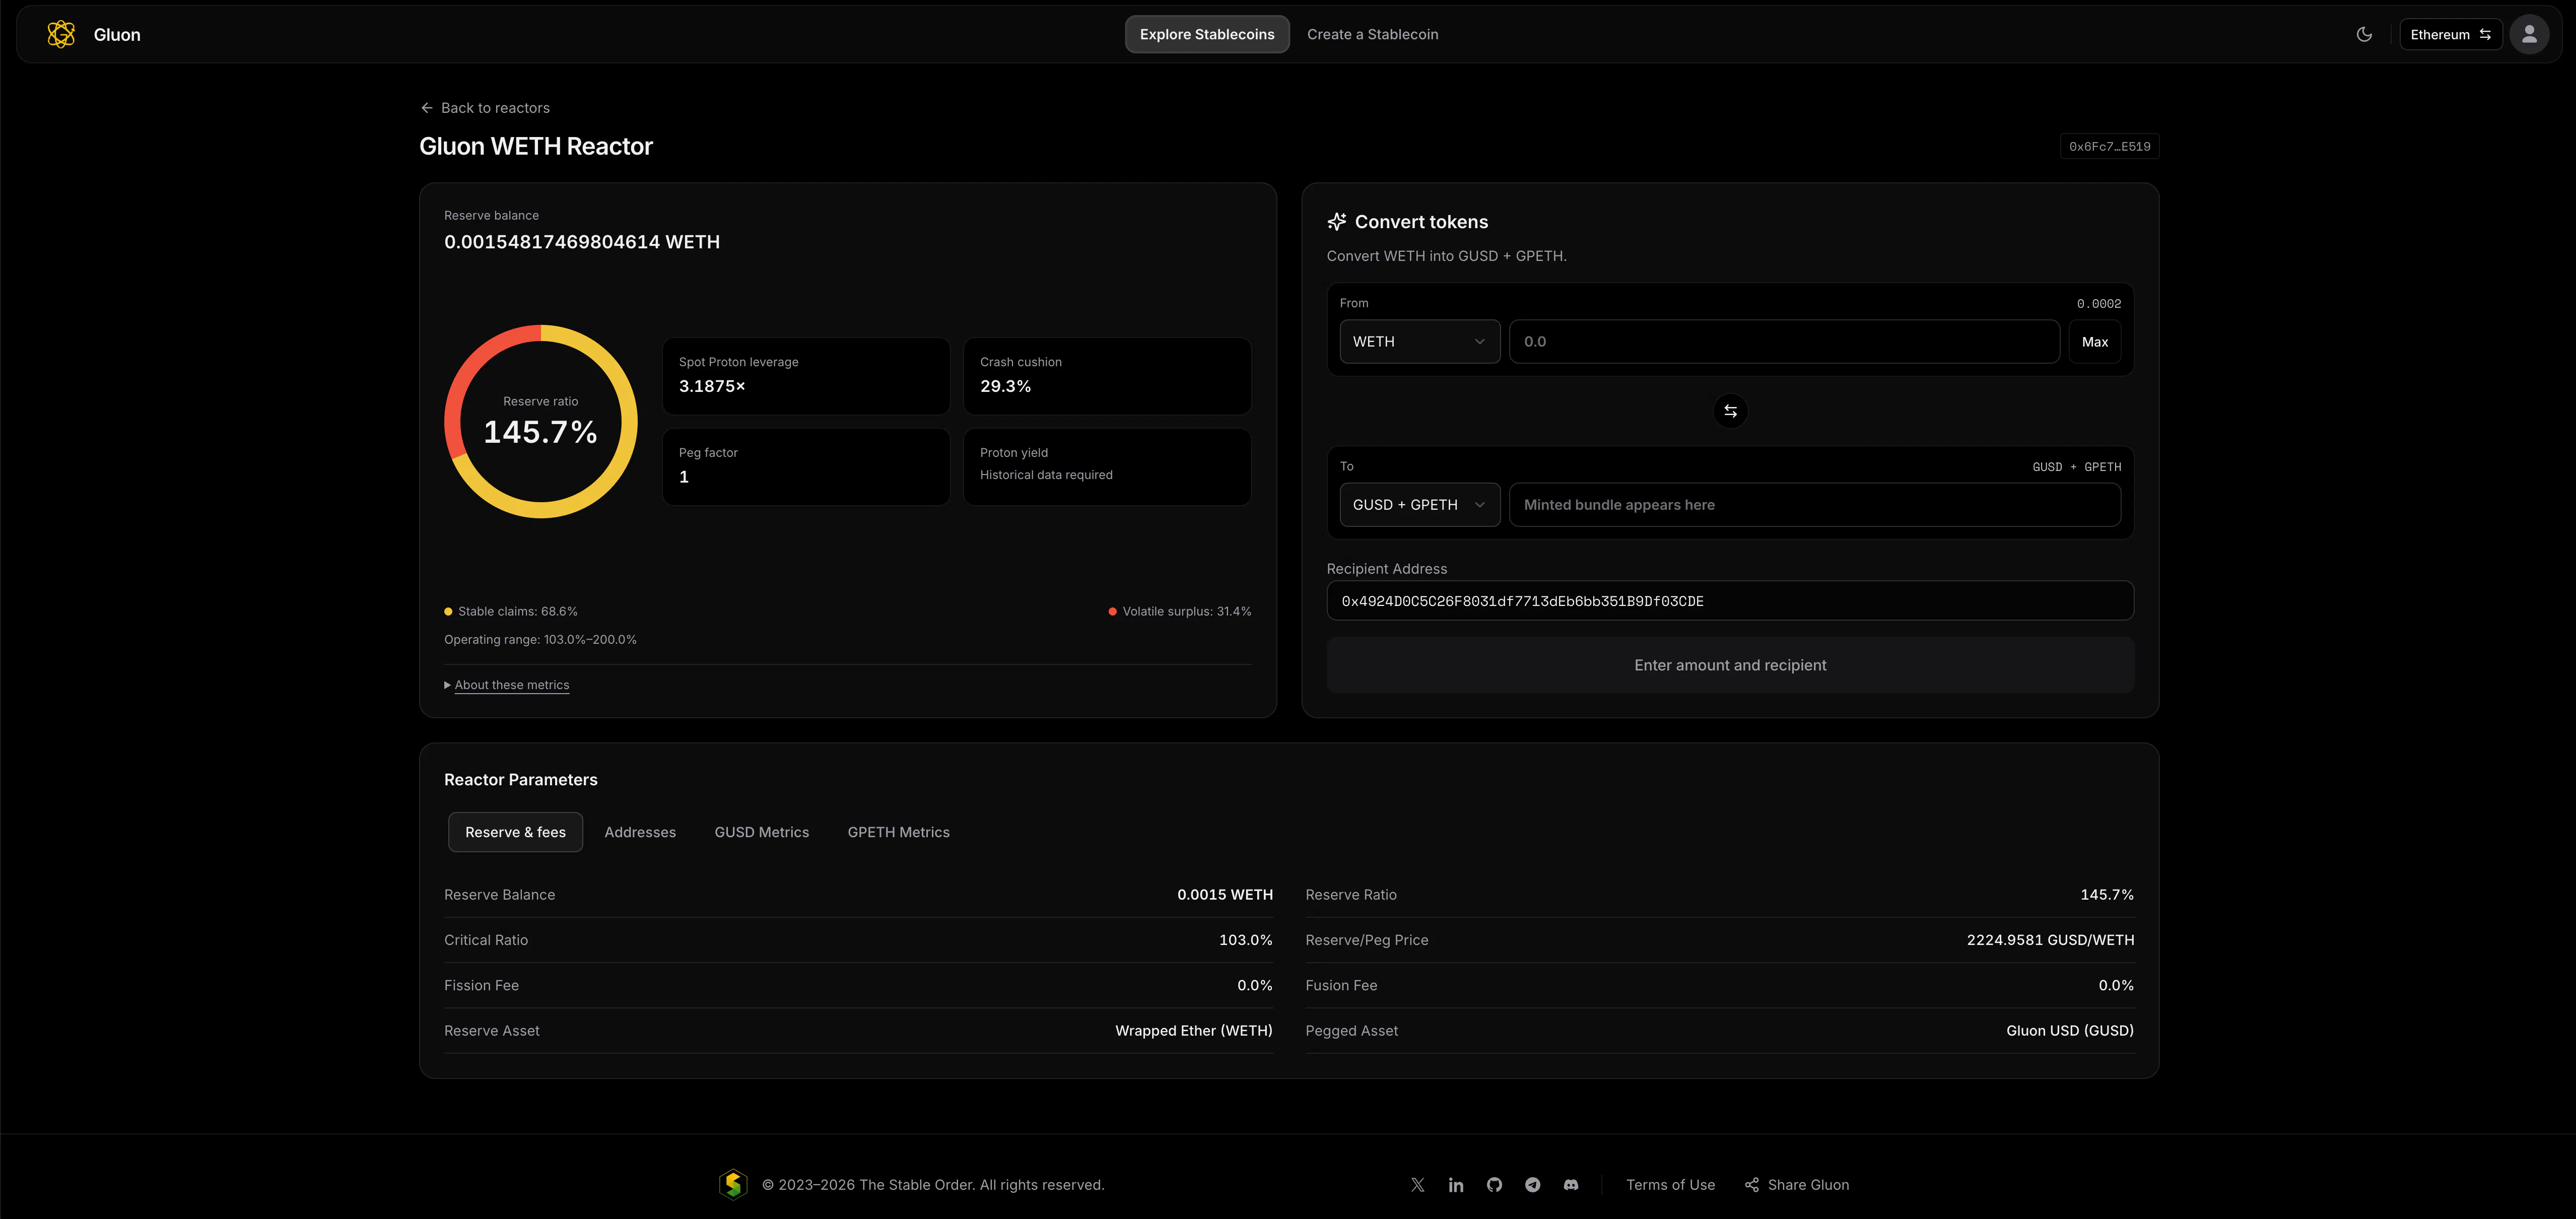Image resolution: width=2576 pixels, height=1219 pixels.
Task: Click the Stable Order footer logo
Action: (733, 1185)
